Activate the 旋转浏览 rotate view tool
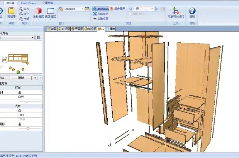 coord(100,8)
